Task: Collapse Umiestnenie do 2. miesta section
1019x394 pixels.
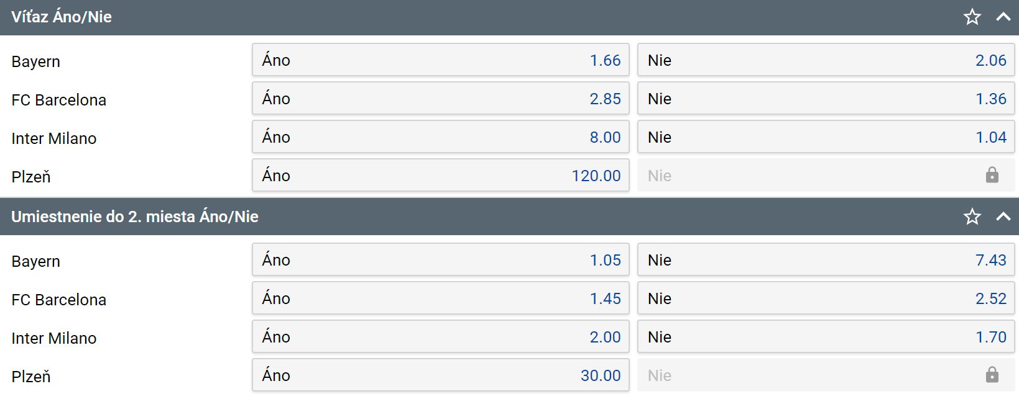Action: tap(1003, 217)
